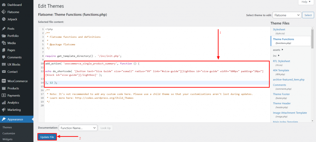
Task: Click the Update File button
Action: click(47, 137)
